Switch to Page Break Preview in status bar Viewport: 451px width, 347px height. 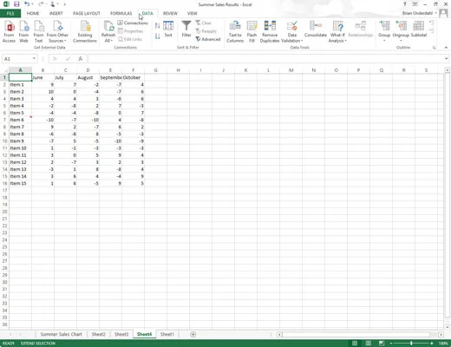(382, 344)
